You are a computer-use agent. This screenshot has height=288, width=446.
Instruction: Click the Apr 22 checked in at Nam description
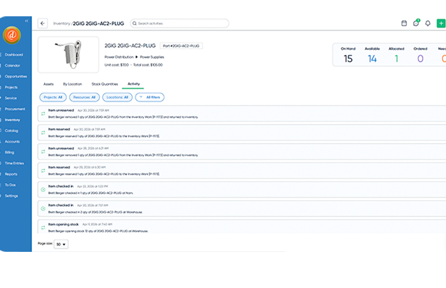click(x=90, y=193)
